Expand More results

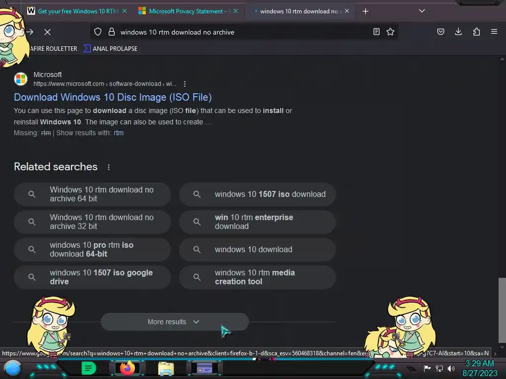[174, 322]
